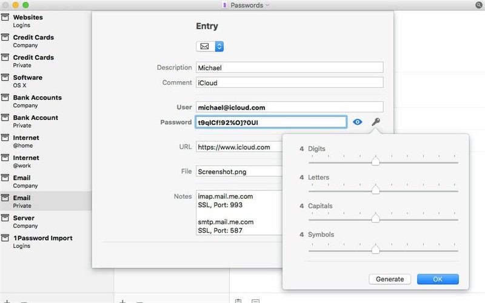Open the password generator key icon
This screenshot has height=303, width=485.
(x=375, y=122)
